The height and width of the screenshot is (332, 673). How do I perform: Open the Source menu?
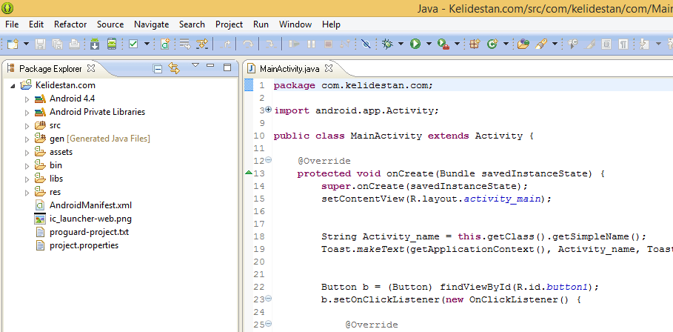coord(110,24)
